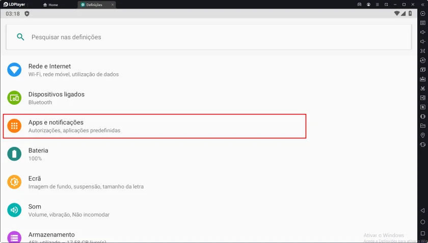This screenshot has width=428, height=243.
Task: Click the blue Wi-Fi icon for Rede e Internet
Action: coord(14,70)
